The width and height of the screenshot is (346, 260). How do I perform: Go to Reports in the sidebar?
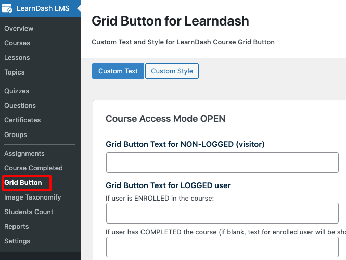pos(16,226)
